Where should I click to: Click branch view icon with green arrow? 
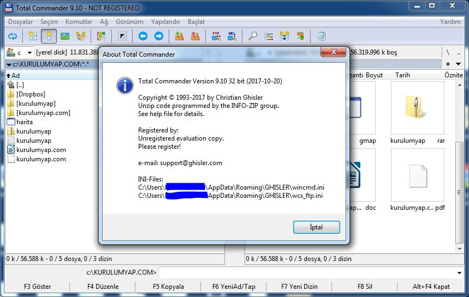click(102, 37)
